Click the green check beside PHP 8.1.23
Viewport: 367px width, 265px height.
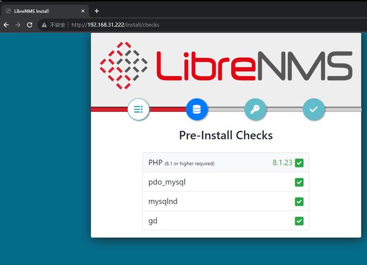click(x=299, y=163)
